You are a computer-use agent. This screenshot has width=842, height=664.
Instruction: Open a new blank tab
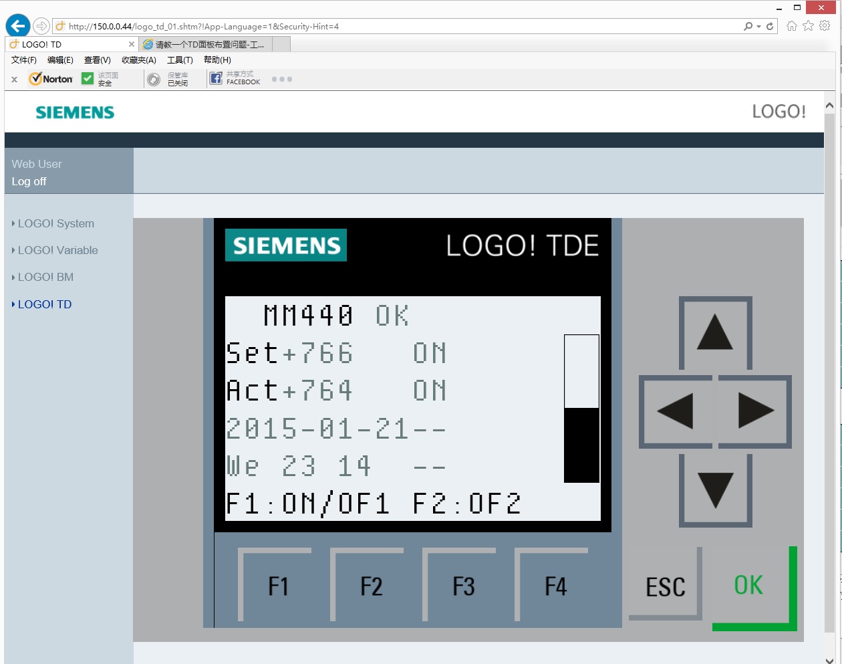tap(281, 44)
